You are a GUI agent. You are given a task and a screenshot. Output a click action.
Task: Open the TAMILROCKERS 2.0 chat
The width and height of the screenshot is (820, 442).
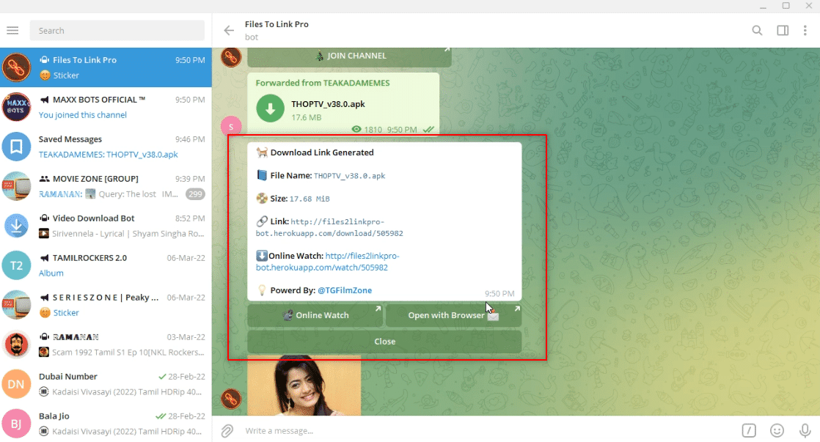click(x=106, y=265)
